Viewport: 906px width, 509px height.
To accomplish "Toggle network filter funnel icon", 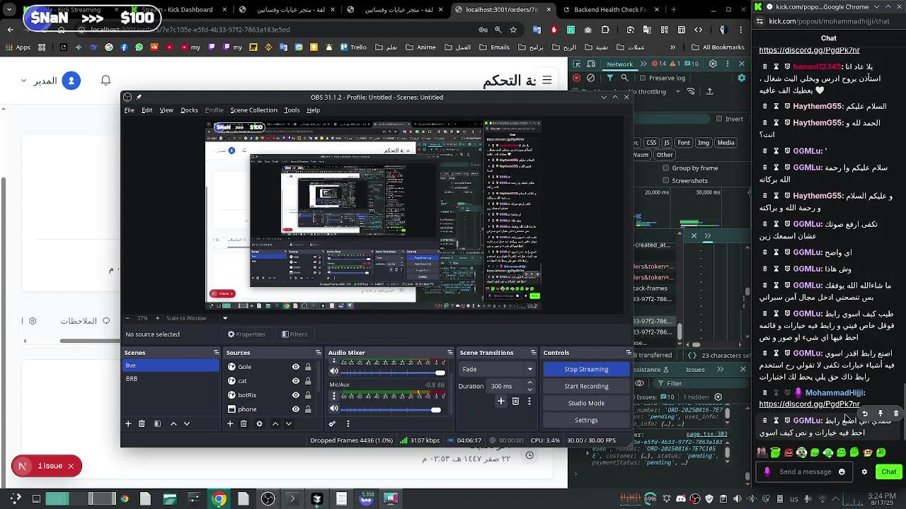I will pyautogui.click(x=609, y=78).
